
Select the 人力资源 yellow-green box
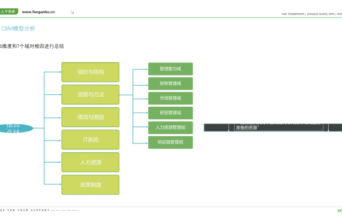[x=90, y=163]
